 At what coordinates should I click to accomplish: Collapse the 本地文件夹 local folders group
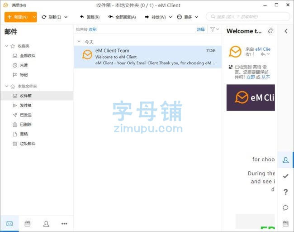(x=7, y=86)
